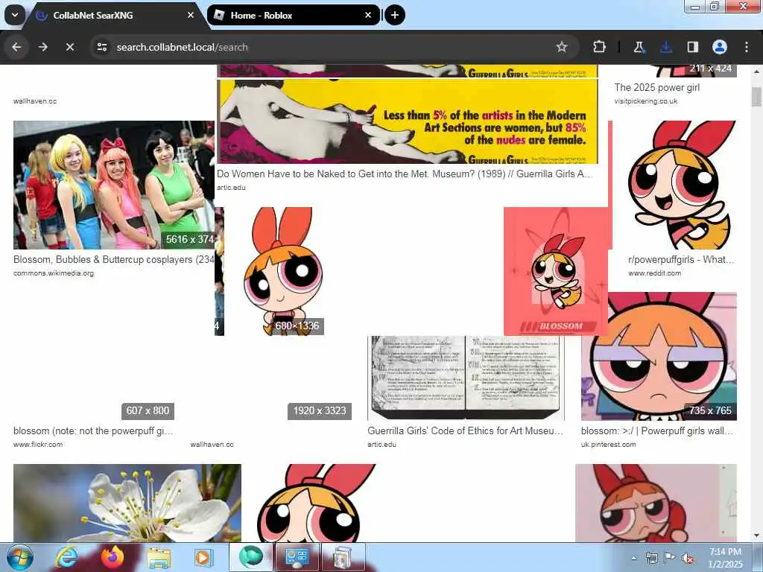
Task: Click the www.flickr.com source text
Action: pyautogui.click(x=38, y=445)
